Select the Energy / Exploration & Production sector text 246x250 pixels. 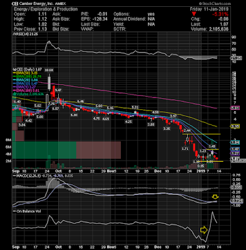pos(46,9)
